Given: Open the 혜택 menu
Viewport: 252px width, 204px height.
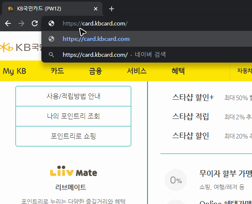Looking at the screenshot, I should [x=178, y=71].
